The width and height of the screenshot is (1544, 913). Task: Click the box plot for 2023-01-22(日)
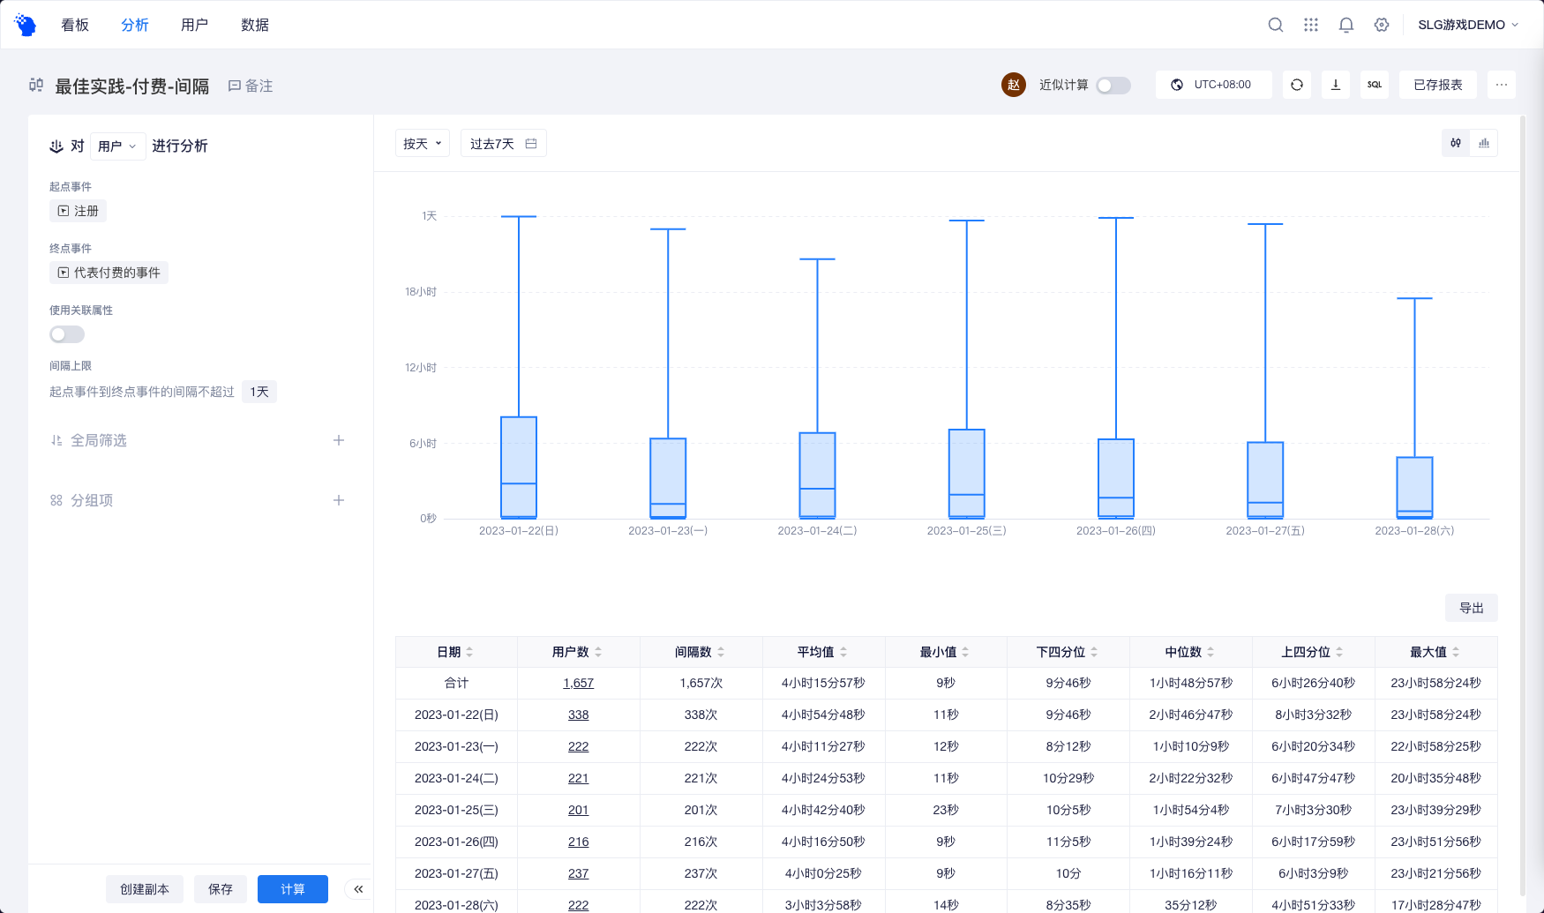click(x=519, y=468)
